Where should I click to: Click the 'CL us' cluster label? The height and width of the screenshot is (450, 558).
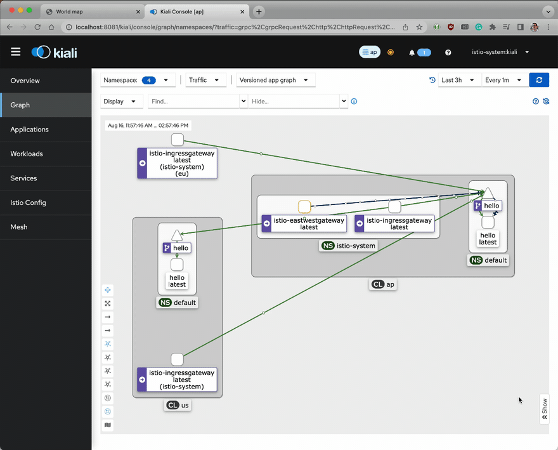[178, 405]
